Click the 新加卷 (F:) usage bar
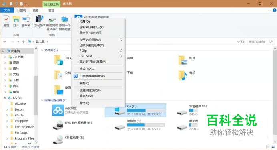Screen dimensions: 277x150 point(146,125)
